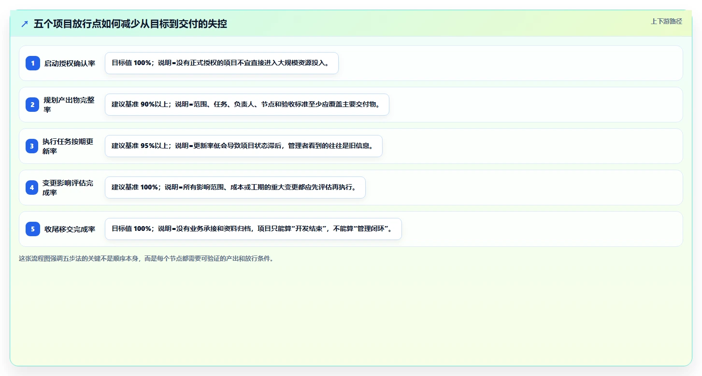Select the step 3 number badge
This screenshot has height=376, width=702.
coord(32,146)
